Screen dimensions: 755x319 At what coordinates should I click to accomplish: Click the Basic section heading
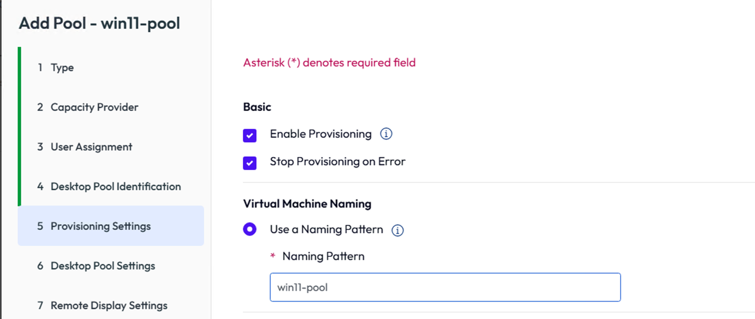(x=257, y=107)
